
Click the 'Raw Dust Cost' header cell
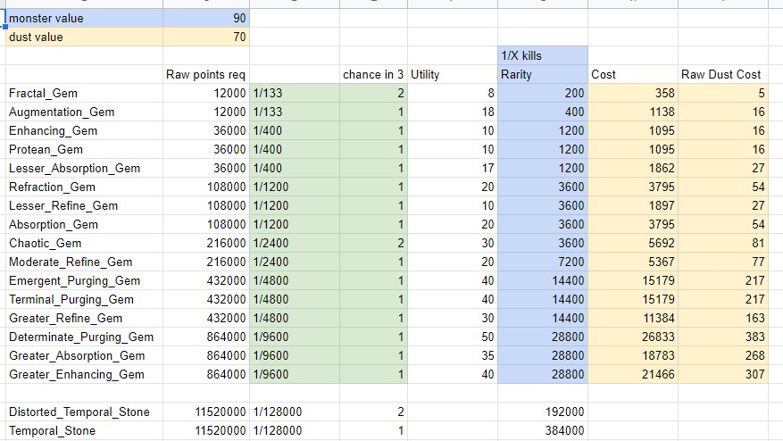(x=723, y=74)
